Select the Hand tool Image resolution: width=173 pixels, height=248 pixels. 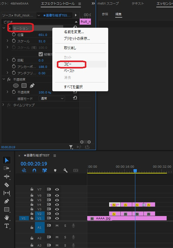[7, 218]
